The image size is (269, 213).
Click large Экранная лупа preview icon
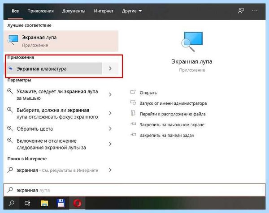[x=192, y=42]
